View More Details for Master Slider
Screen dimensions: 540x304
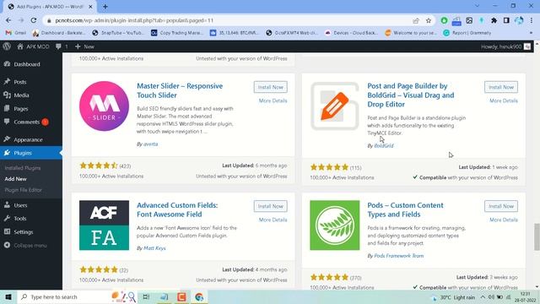pyautogui.click(x=273, y=100)
